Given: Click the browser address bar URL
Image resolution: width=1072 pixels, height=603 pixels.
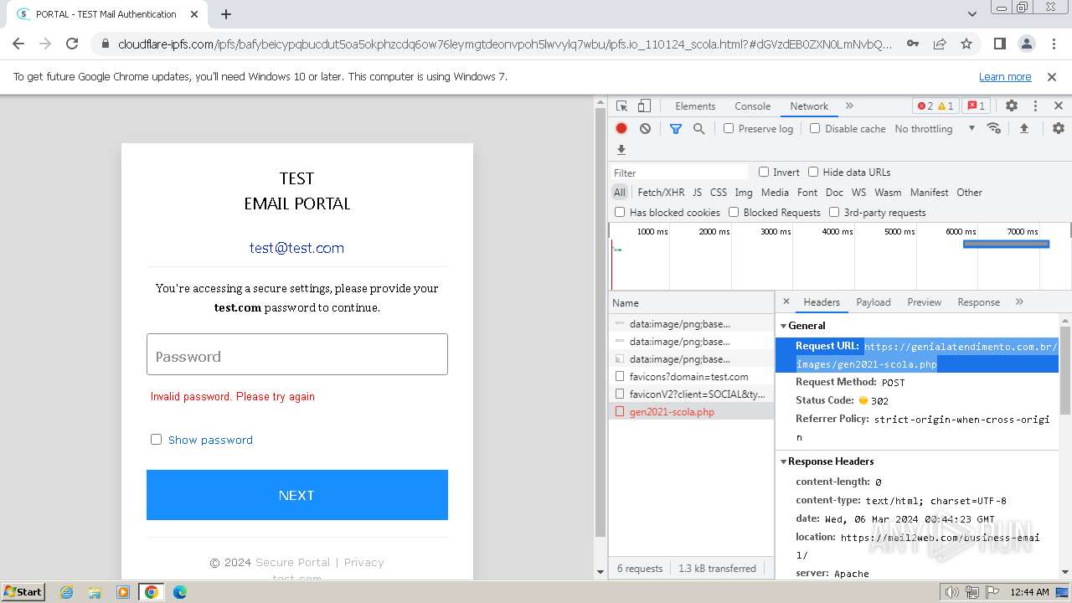Looking at the screenshot, I should pyautogui.click(x=505, y=44).
